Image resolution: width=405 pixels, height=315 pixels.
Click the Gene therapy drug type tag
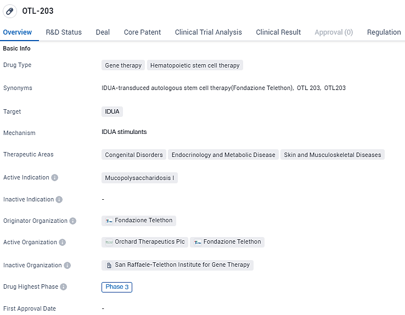123,65
